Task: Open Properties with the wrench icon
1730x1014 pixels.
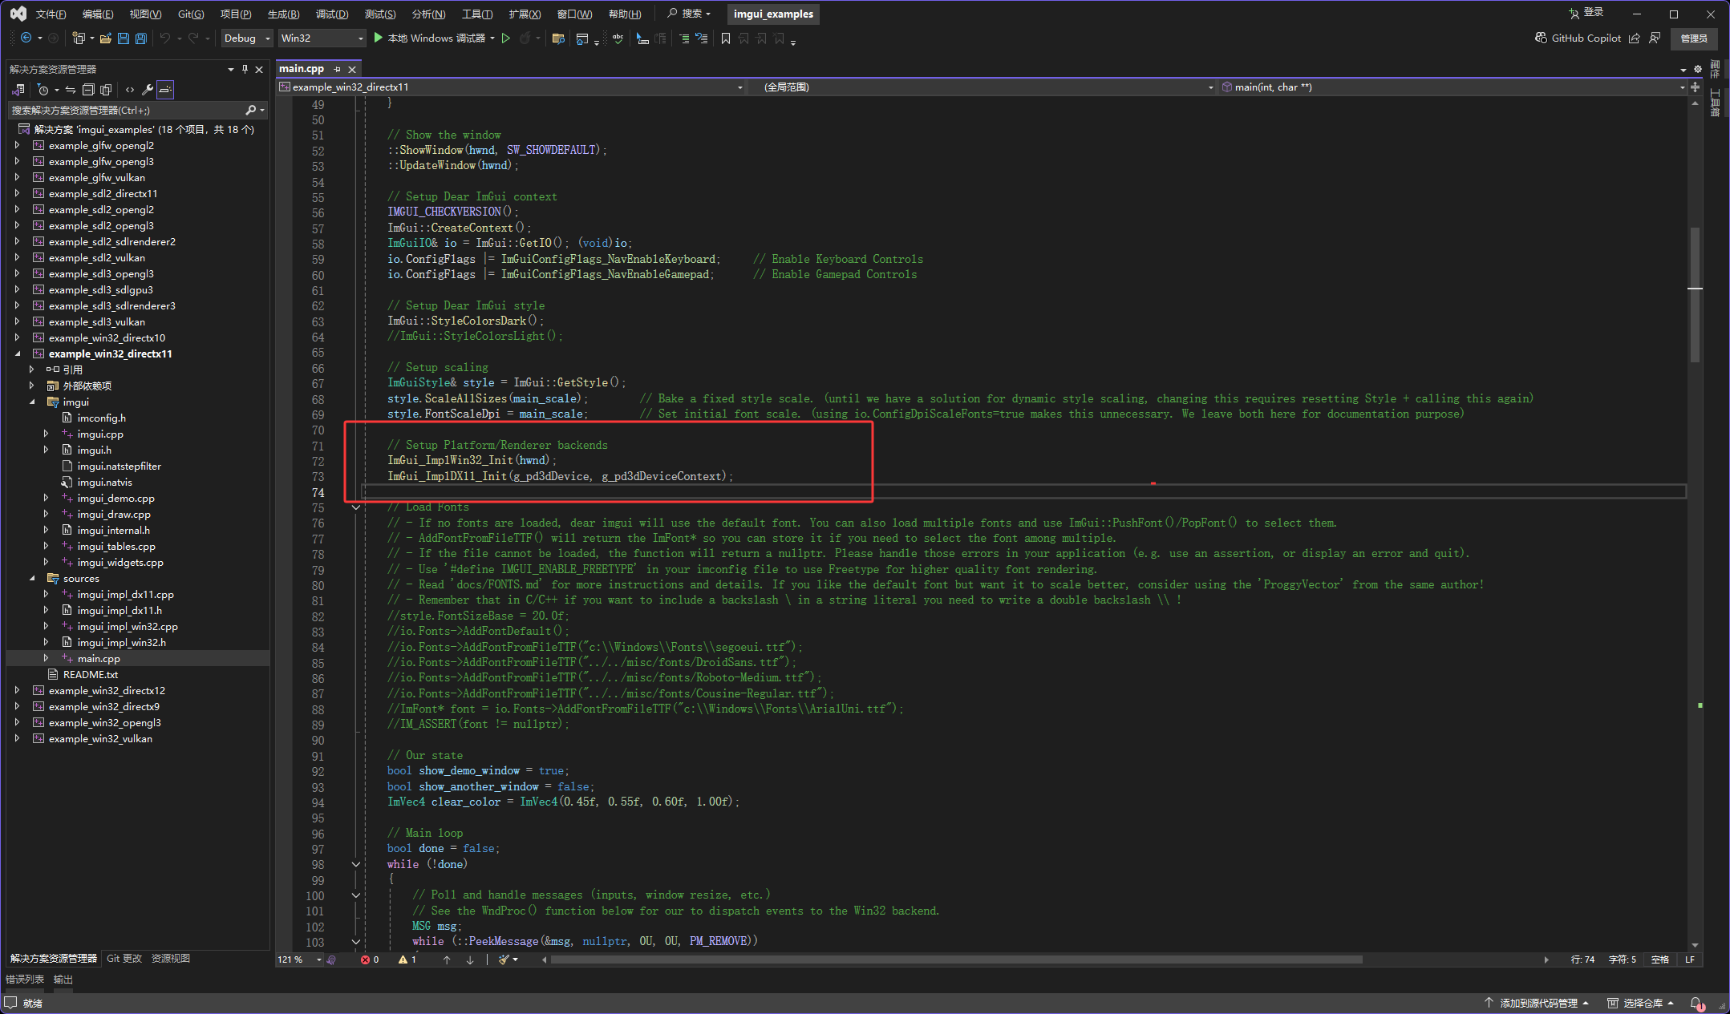Action: coord(148,90)
